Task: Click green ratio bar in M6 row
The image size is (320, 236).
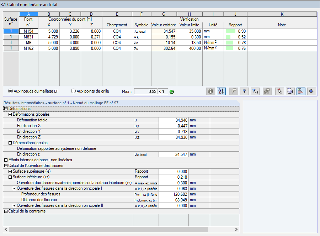Action: point(229,43)
